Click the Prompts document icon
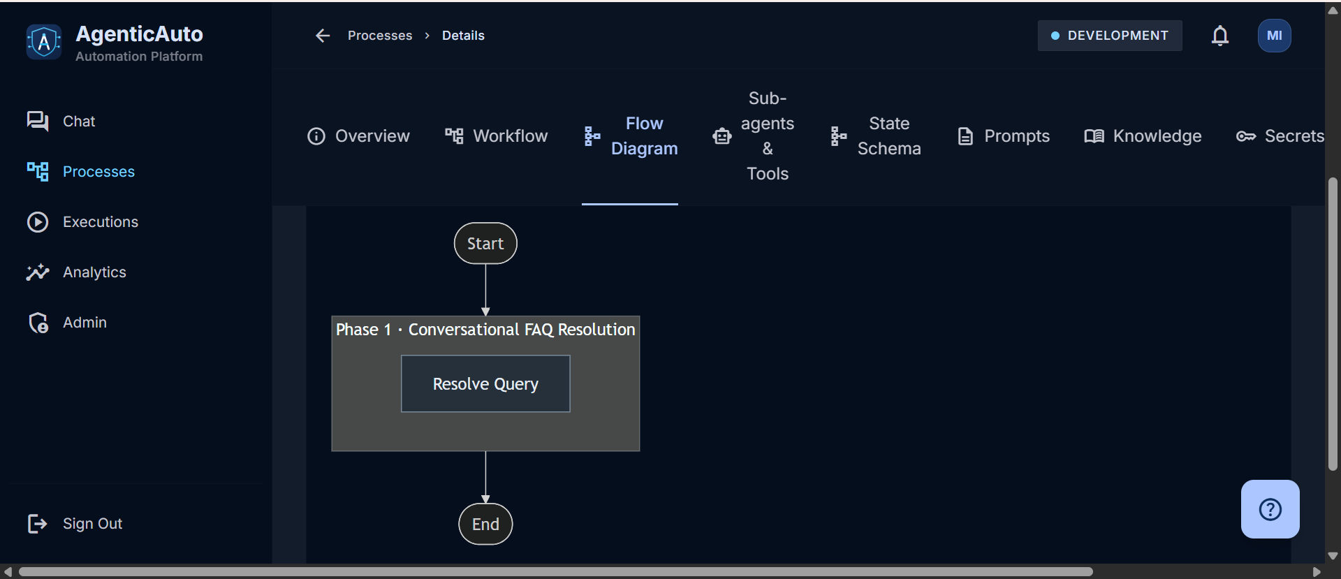This screenshot has width=1341, height=579. pyautogui.click(x=965, y=136)
